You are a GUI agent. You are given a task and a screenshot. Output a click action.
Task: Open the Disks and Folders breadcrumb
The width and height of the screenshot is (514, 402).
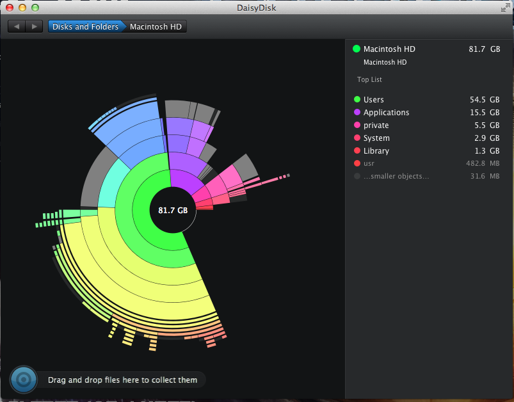click(x=85, y=26)
